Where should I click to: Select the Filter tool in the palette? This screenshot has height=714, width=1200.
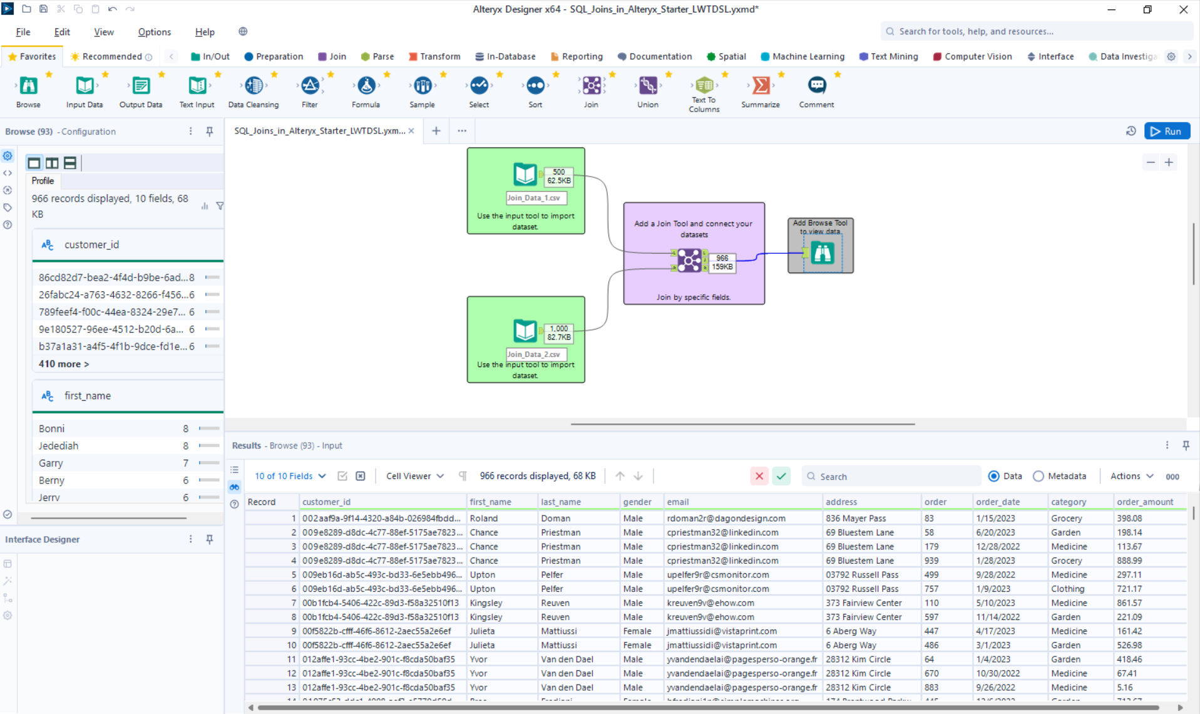tap(310, 86)
